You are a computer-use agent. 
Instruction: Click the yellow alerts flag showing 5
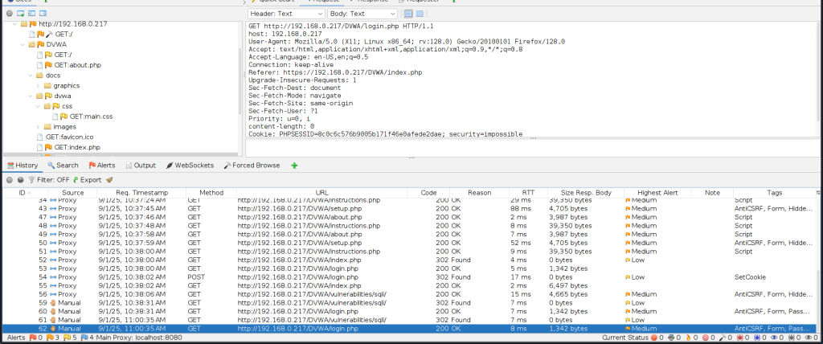70,338
